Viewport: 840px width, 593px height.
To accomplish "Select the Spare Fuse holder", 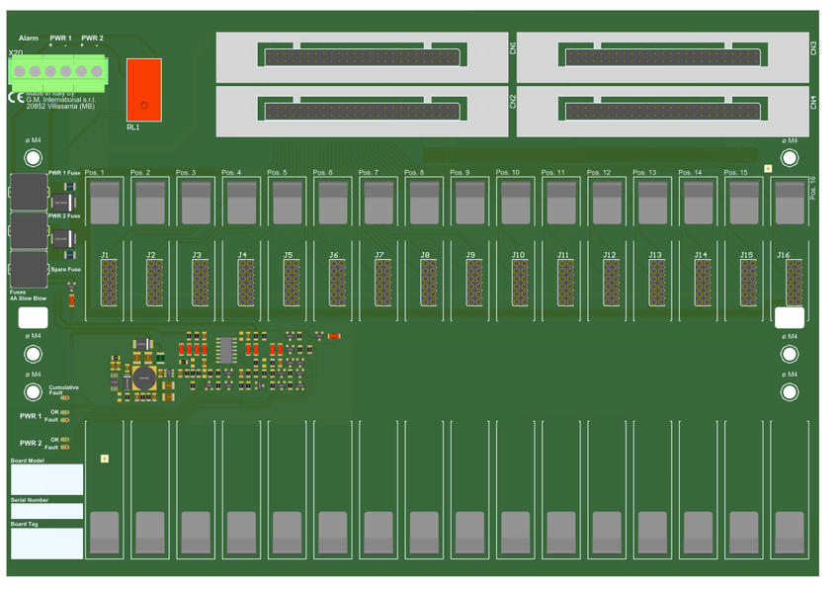I will [x=28, y=268].
